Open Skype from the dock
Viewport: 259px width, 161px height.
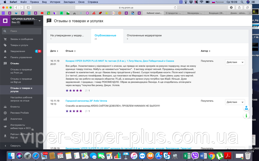[x=167, y=156]
